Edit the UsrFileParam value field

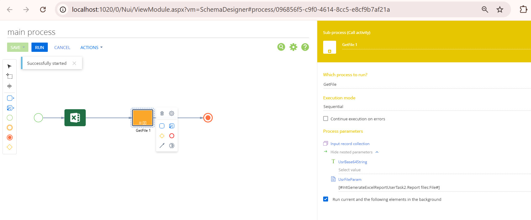[x=434, y=188]
